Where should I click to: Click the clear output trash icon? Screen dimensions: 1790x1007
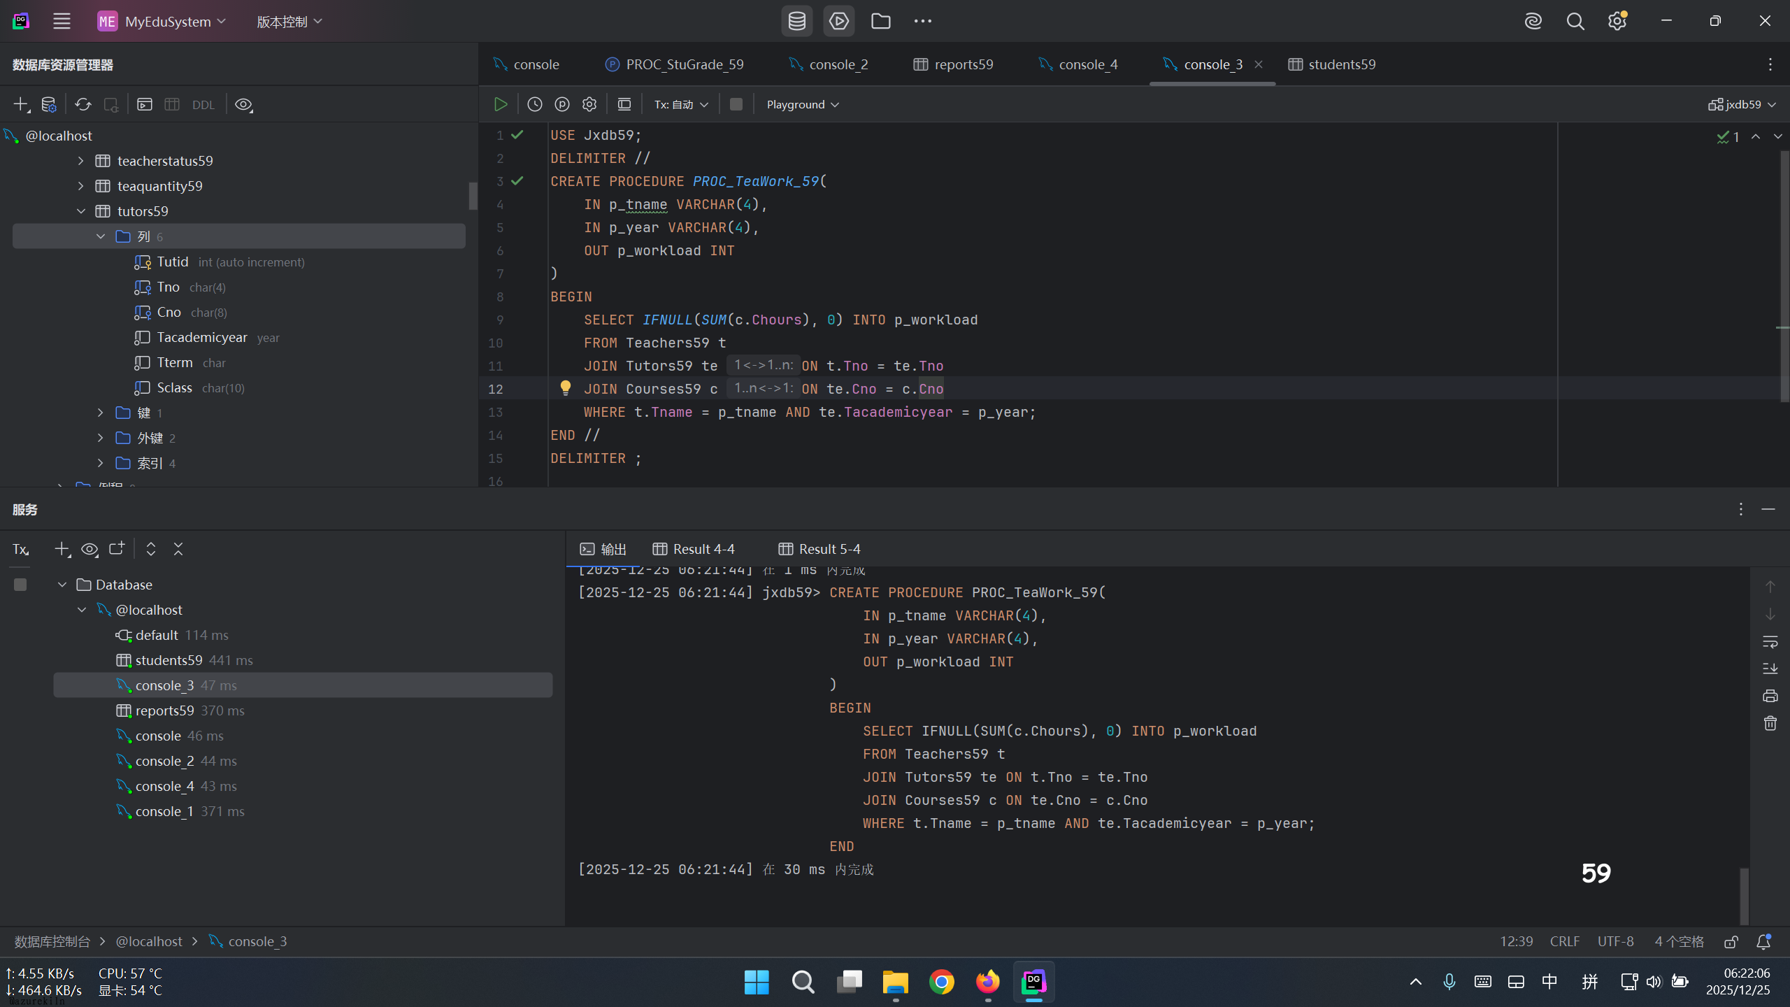click(1770, 723)
